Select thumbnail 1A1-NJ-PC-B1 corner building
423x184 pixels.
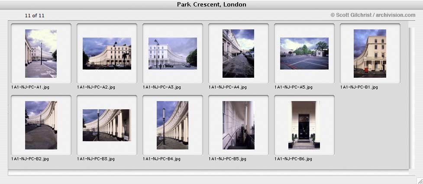(370, 54)
